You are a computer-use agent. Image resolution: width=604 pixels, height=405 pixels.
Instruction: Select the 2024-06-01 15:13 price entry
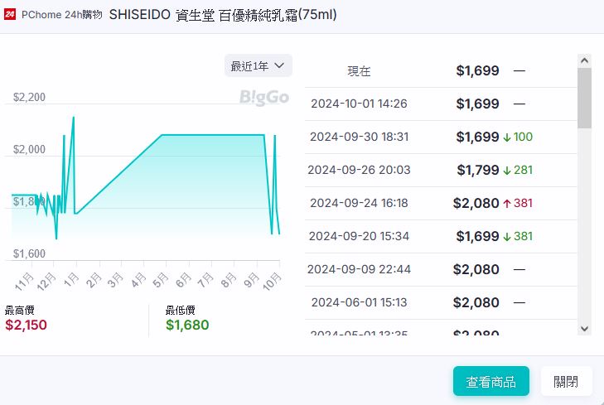pyautogui.click(x=439, y=302)
